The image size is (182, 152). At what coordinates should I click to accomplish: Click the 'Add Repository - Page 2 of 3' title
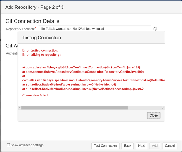[34, 7]
